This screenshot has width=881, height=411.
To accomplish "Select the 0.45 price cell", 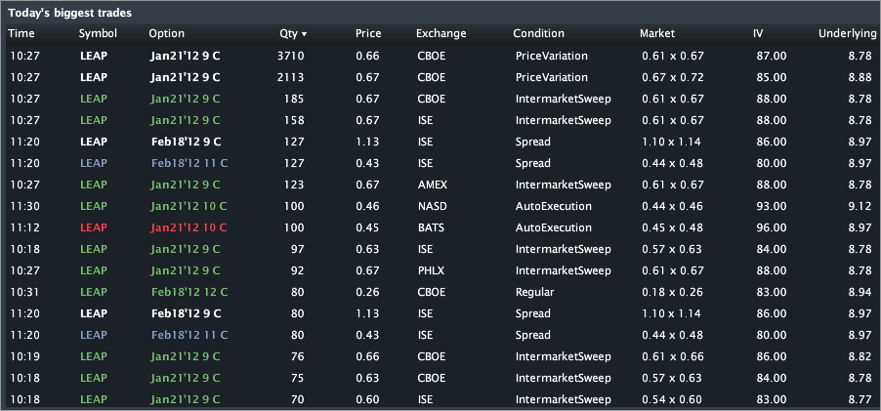I will (367, 227).
